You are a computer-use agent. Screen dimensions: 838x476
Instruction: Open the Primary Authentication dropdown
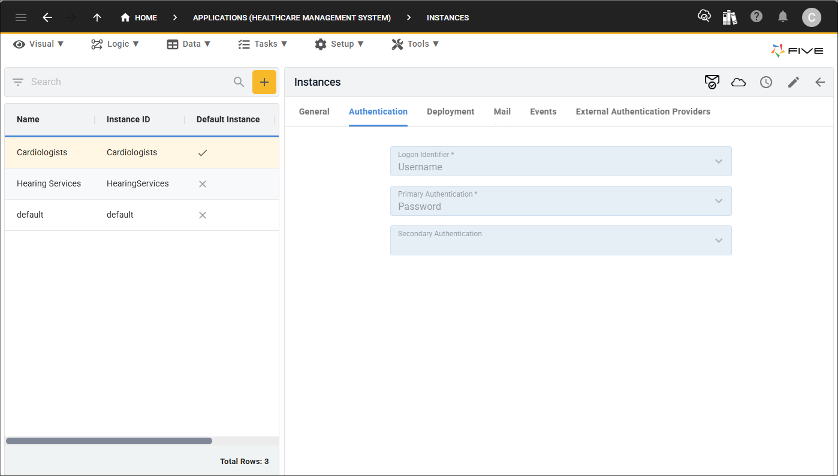tap(718, 200)
